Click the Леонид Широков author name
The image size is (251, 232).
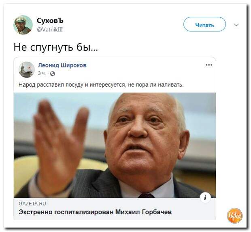62,65
